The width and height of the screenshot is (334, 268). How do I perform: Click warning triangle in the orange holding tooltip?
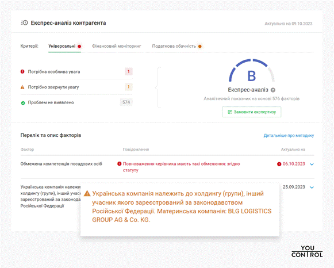pyautogui.click(x=87, y=193)
